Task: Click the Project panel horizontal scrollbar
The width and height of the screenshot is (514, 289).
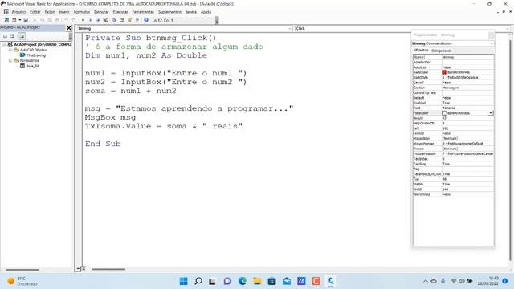Action: [x=22, y=270]
